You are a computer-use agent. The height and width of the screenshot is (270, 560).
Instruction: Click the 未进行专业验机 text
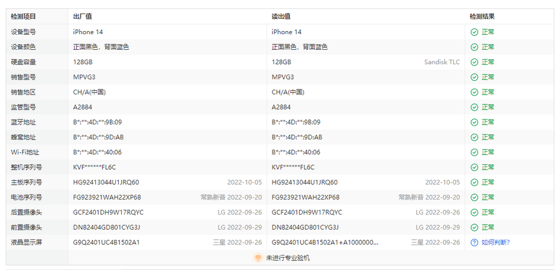tap(288, 258)
